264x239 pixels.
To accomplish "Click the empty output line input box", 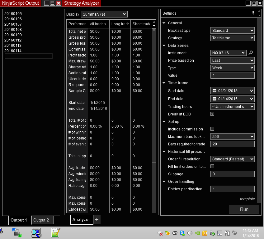I will point(28,56).
